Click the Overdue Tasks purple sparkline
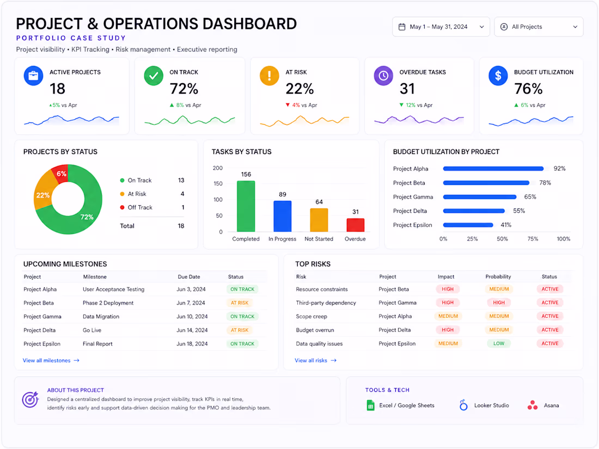 pos(419,120)
